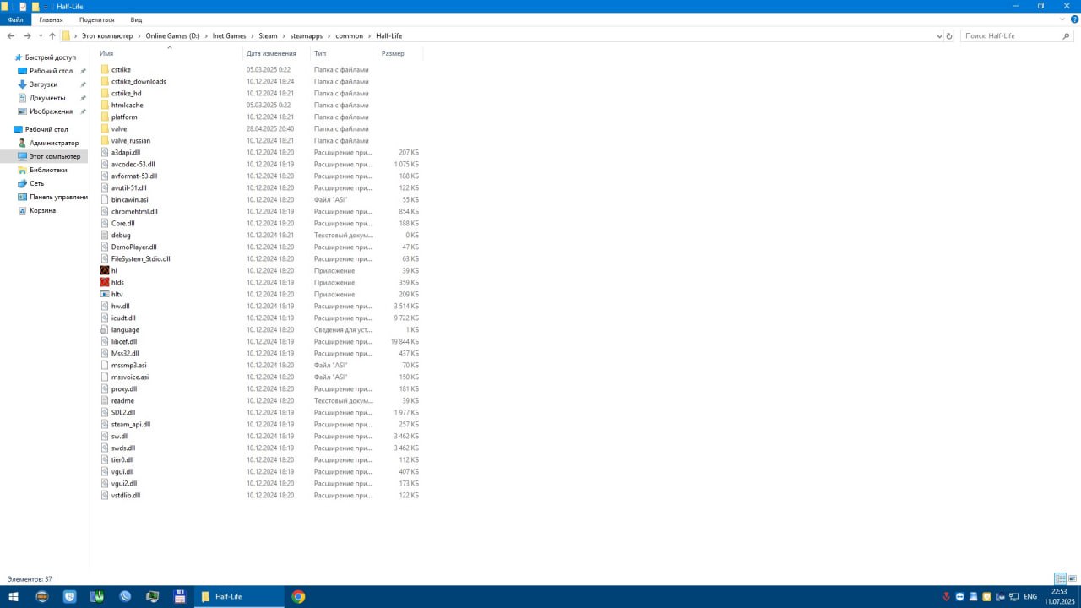Select Корзина in the navigation pane

(42, 210)
